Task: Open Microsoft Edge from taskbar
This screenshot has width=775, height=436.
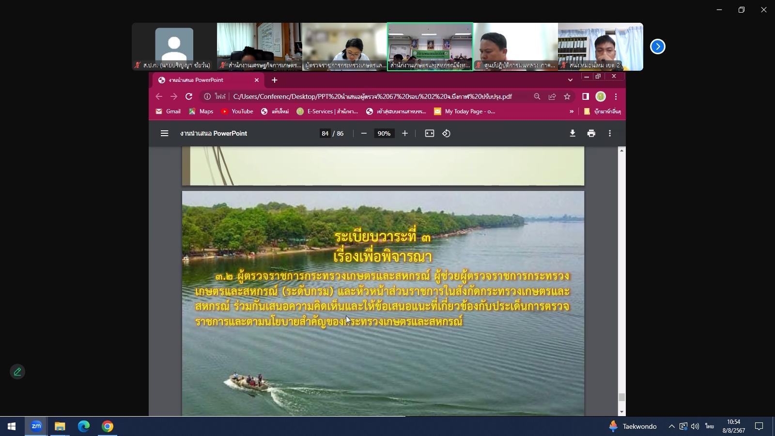Action: 83,426
